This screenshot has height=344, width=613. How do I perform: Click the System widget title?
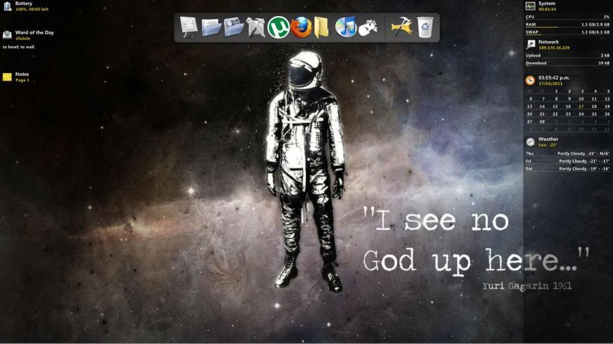(x=546, y=4)
